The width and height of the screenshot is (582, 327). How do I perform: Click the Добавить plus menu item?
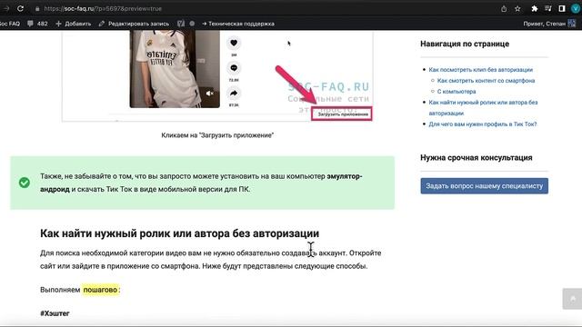pos(73,24)
